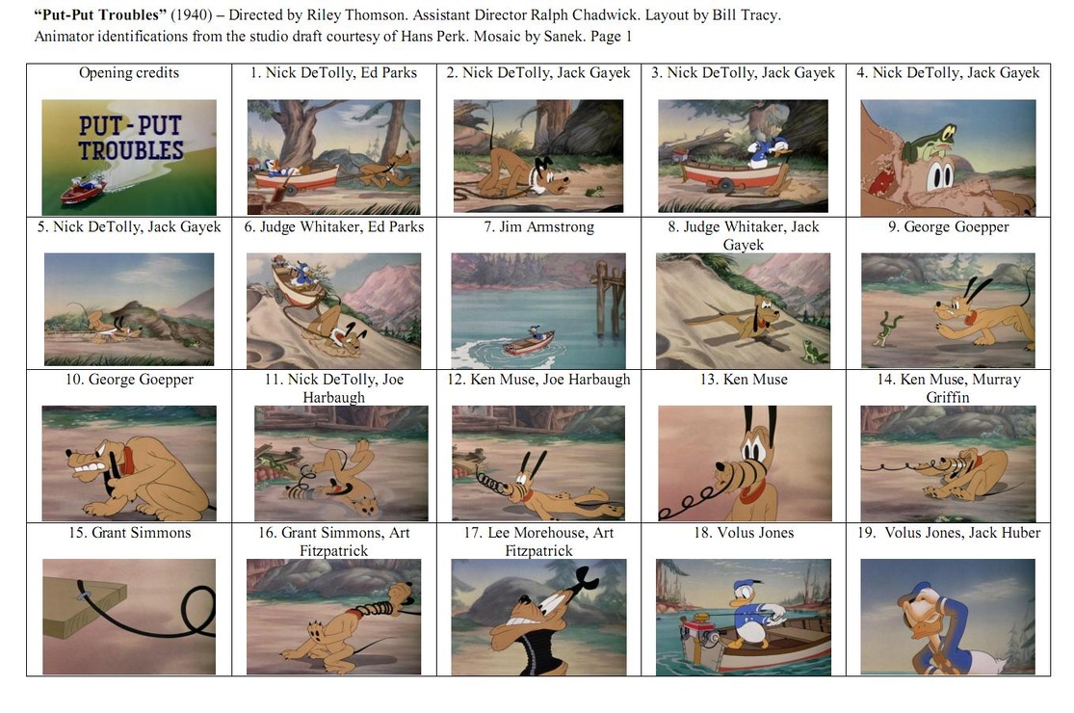
Task: Click scene 5 thumbnail of Pluto crawling
Action: (129, 309)
